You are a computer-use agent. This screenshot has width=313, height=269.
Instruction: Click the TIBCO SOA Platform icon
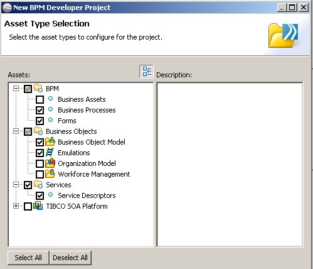pos(38,206)
